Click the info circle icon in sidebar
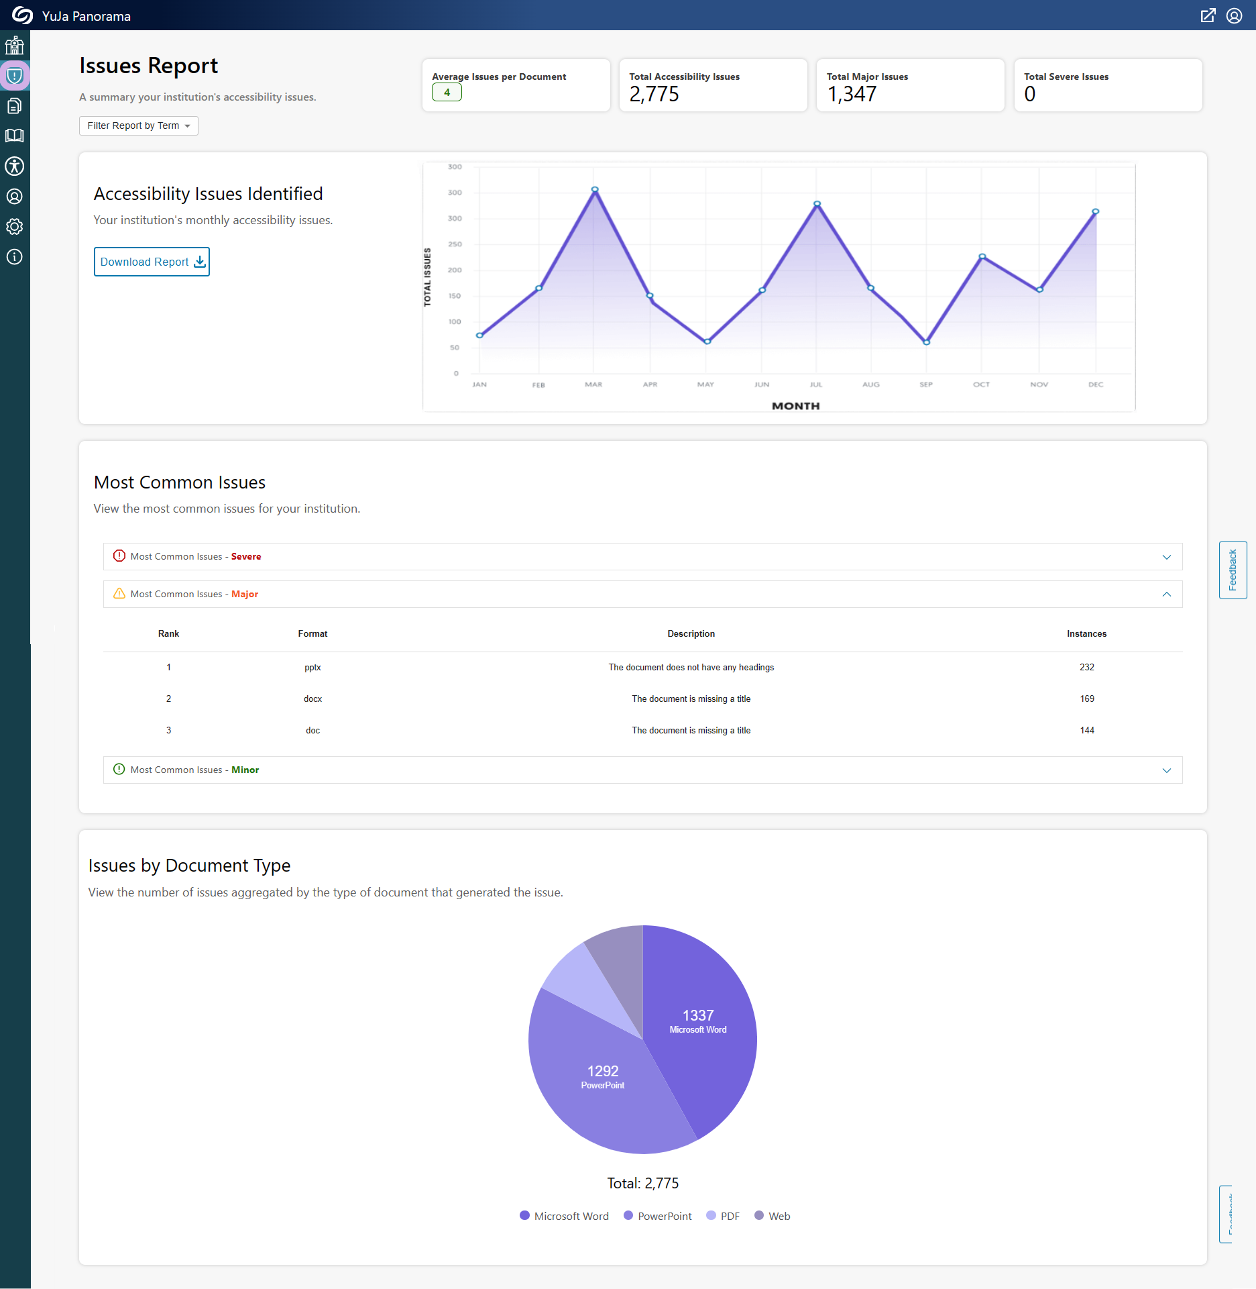The width and height of the screenshot is (1256, 1289). pyautogui.click(x=15, y=257)
